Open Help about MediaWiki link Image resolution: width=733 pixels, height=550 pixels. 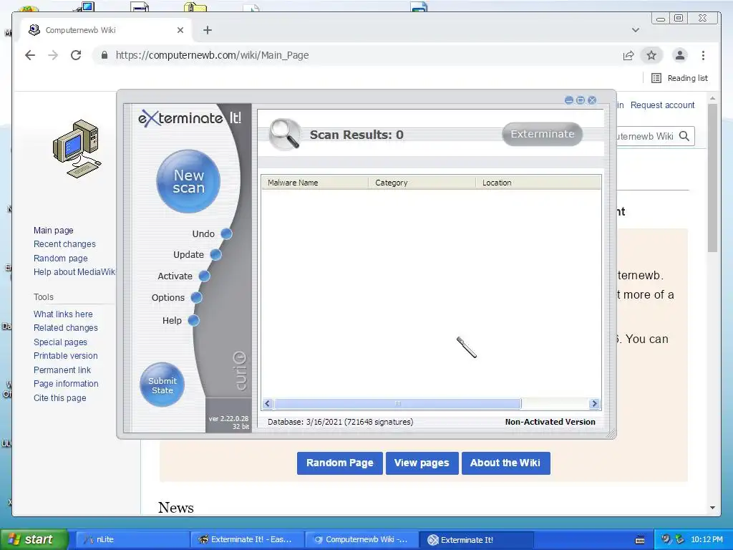(x=74, y=271)
